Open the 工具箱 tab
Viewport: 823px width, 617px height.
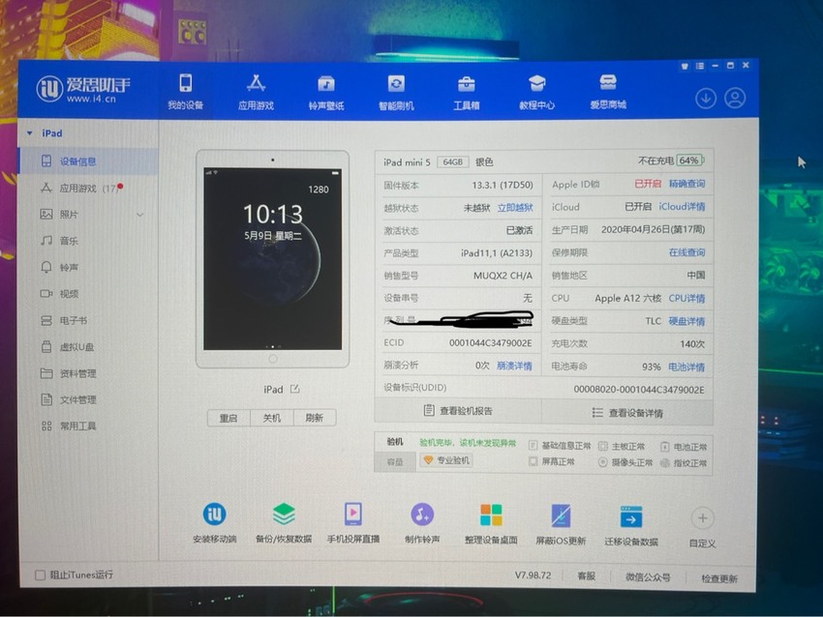466,92
